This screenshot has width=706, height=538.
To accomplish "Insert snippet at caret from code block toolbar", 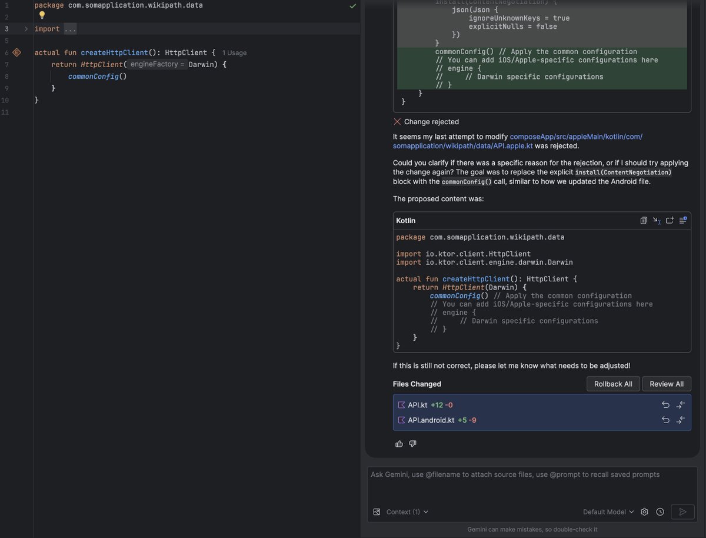I will click(657, 220).
